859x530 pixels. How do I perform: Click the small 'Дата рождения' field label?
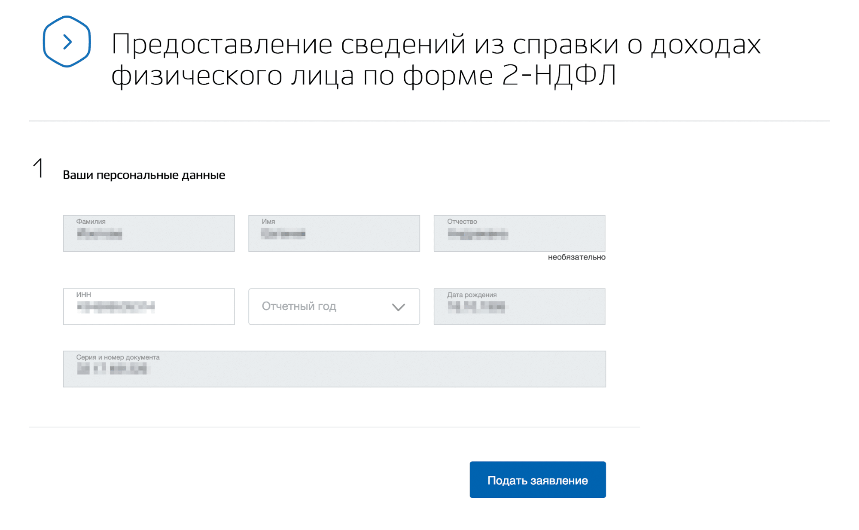(472, 295)
